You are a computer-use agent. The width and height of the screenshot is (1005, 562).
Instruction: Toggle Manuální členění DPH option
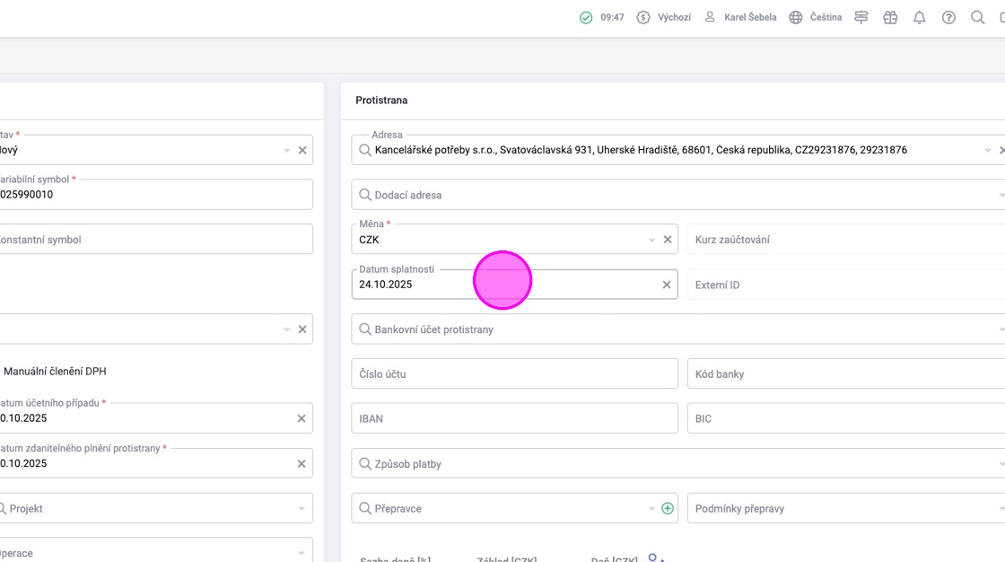coord(54,371)
